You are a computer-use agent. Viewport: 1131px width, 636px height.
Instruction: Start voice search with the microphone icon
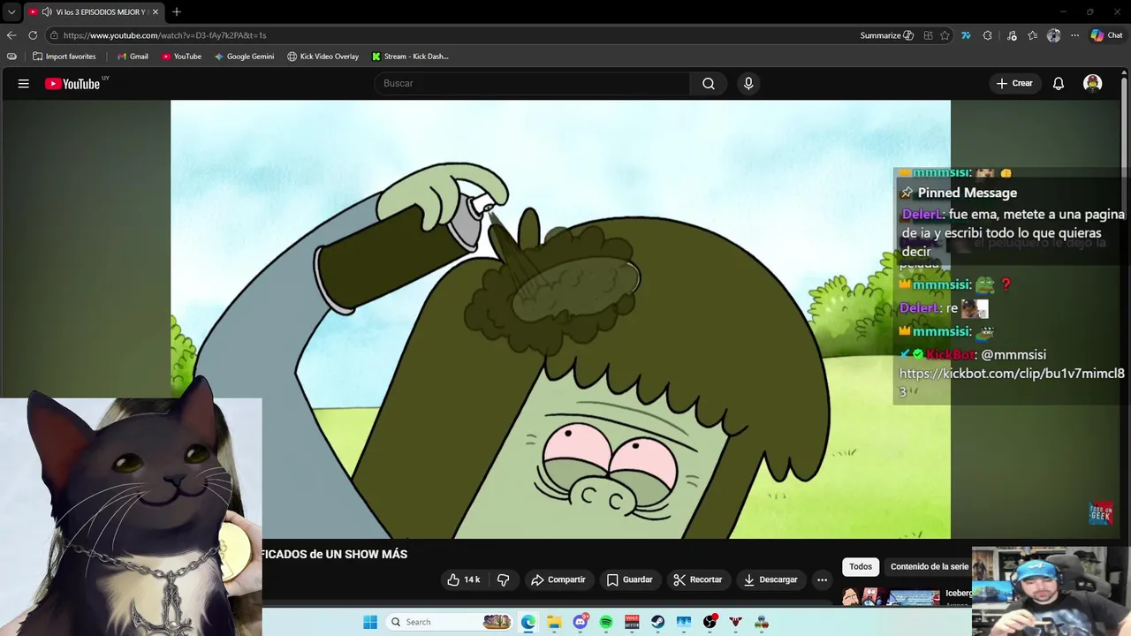[x=748, y=83]
